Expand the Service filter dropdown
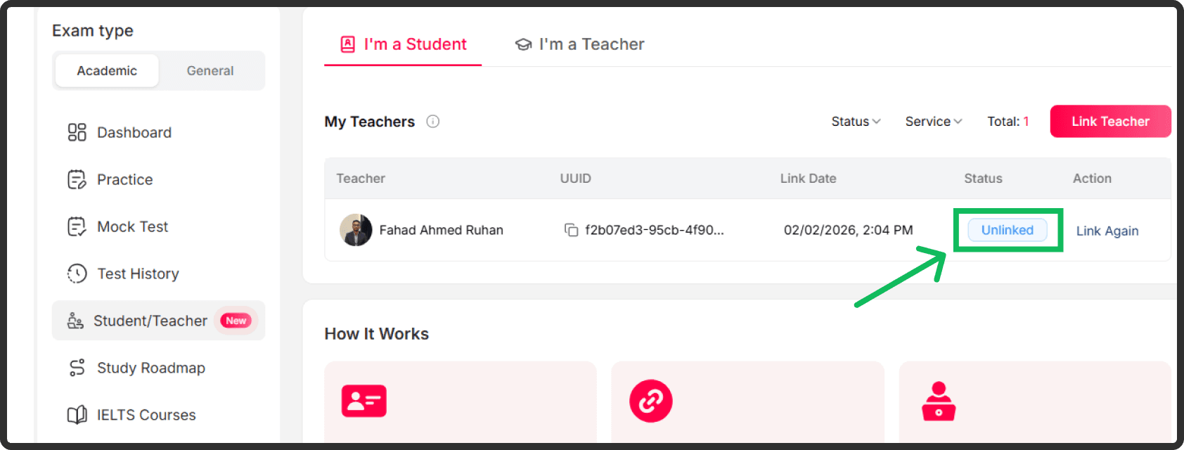The image size is (1184, 450). pos(933,121)
